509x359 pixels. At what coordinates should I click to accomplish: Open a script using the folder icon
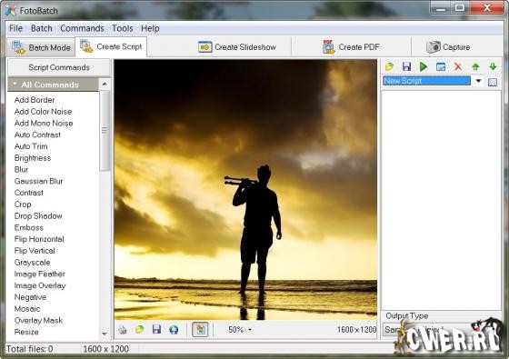tap(389, 66)
